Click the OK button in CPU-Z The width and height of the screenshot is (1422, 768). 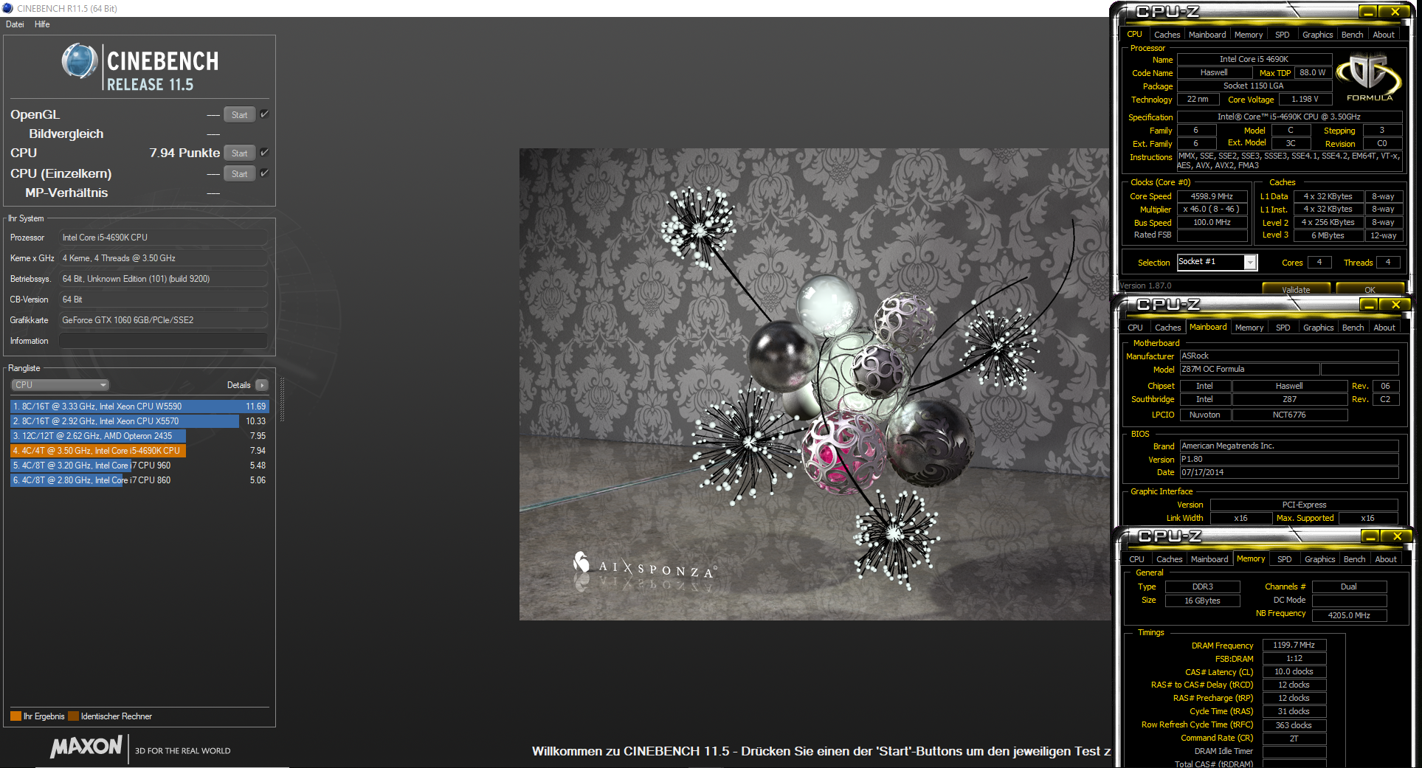pyautogui.click(x=1370, y=289)
